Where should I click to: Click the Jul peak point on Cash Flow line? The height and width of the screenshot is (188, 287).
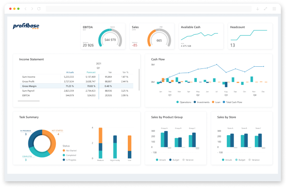point(217,65)
